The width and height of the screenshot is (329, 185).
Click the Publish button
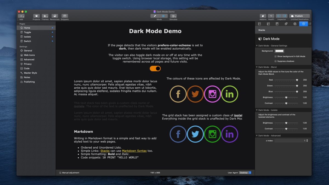(297, 16)
